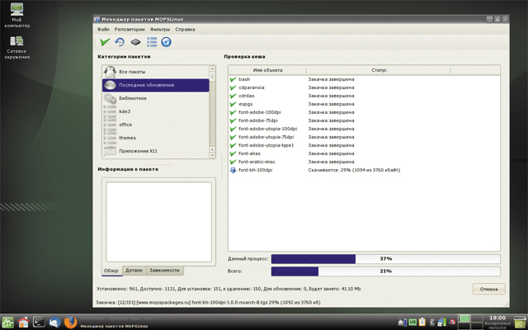This screenshot has height=330, width=528.
Task: Click the green check icon beside cdparanoia
Action: click(x=233, y=87)
